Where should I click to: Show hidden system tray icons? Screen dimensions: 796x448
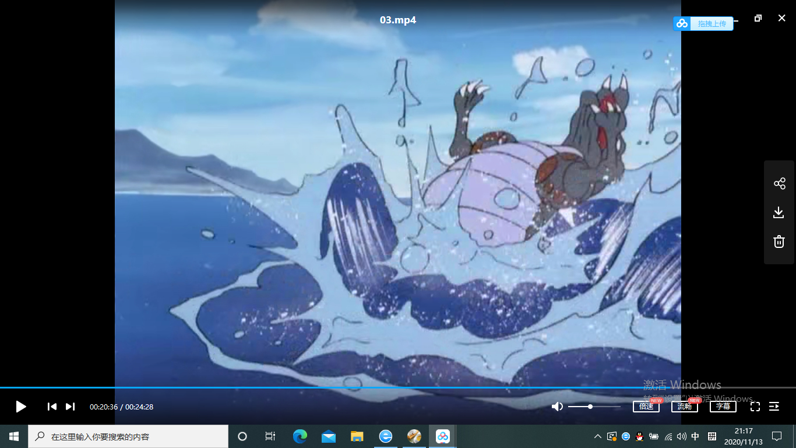pos(598,436)
